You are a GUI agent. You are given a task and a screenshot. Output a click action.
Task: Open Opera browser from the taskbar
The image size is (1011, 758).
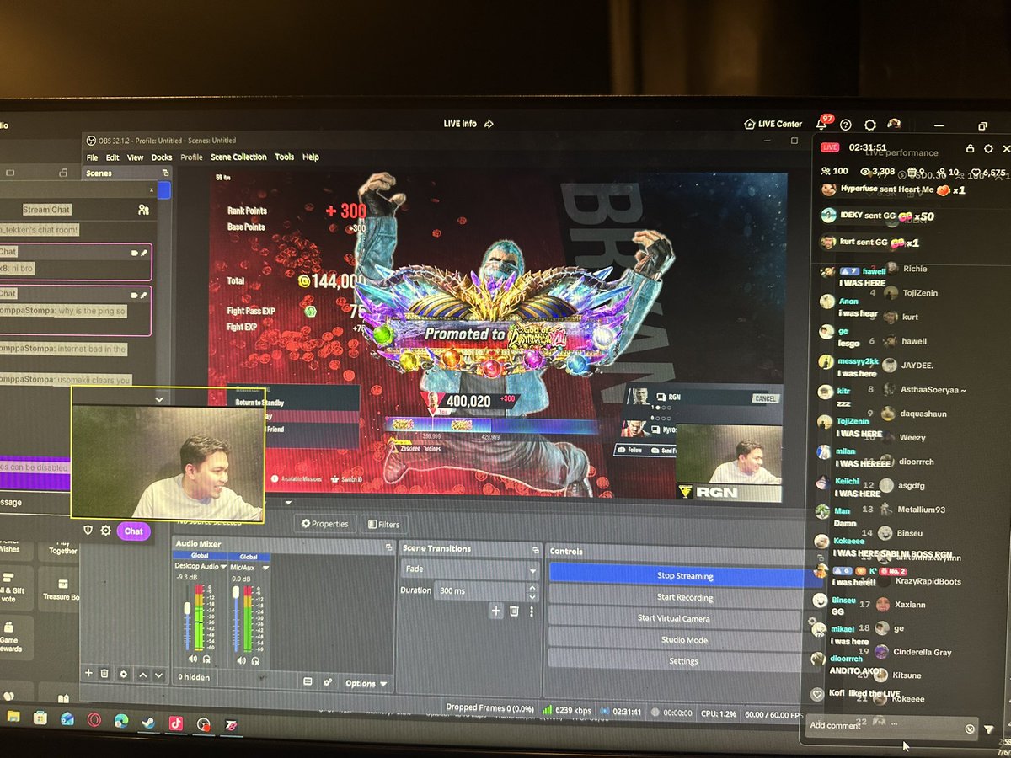pyautogui.click(x=94, y=720)
